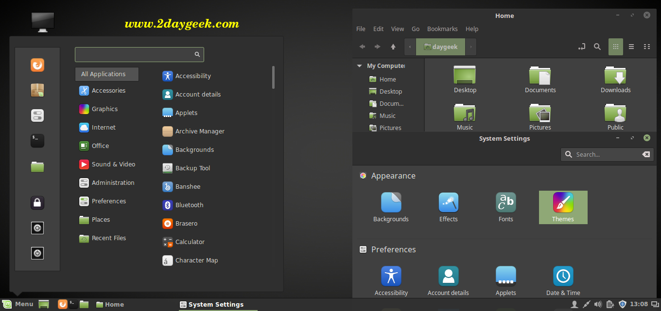661x311 pixels.
Task: Click the right path bar scroll arrow
Action: [470, 47]
